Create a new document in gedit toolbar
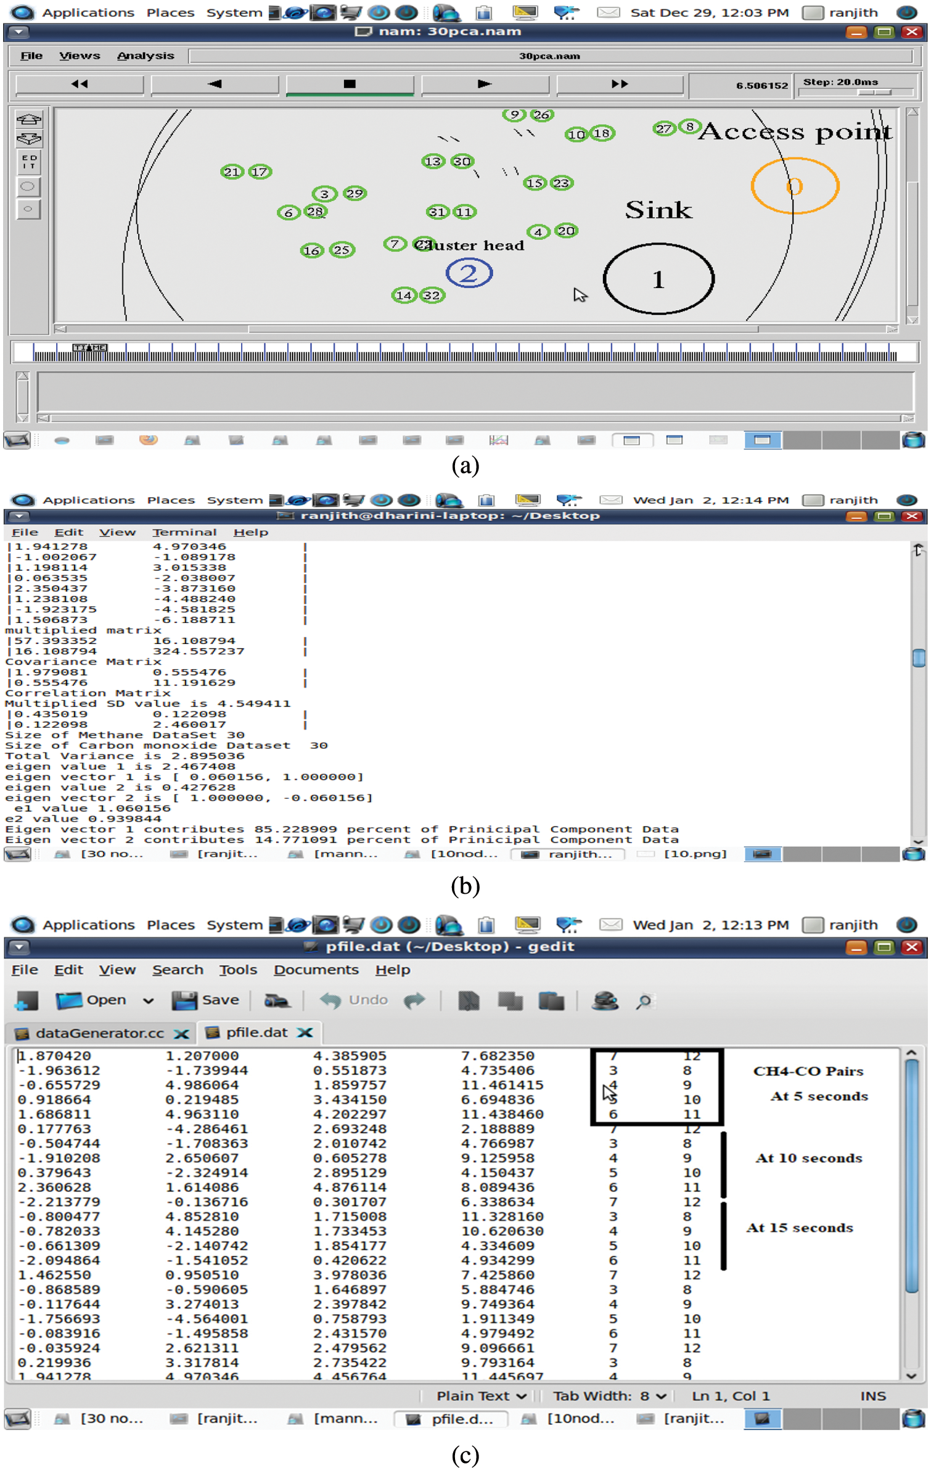The height and width of the screenshot is (1473, 931). [x=26, y=1001]
